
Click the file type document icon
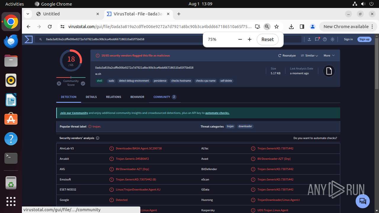pos(329,71)
